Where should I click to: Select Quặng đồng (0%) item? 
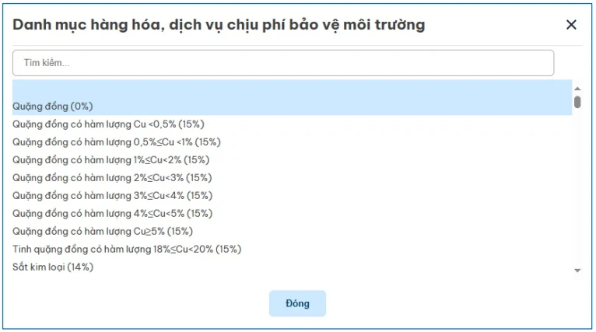coord(53,106)
